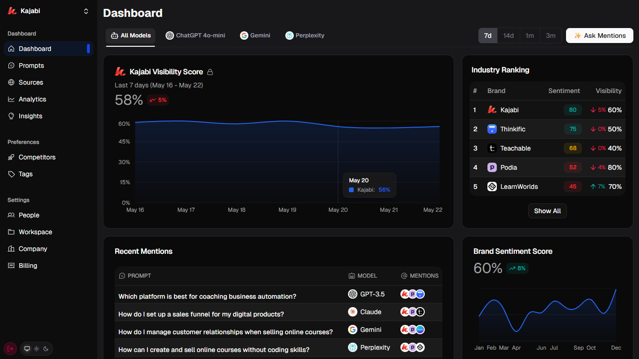Image resolution: width=639 pixels, height=359 pixels.
Task: Click the LearnWorlds logo in ranking
Action: coord(492,187)
